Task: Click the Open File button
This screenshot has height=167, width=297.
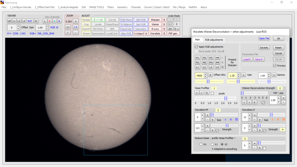Action: pos(264,38)
